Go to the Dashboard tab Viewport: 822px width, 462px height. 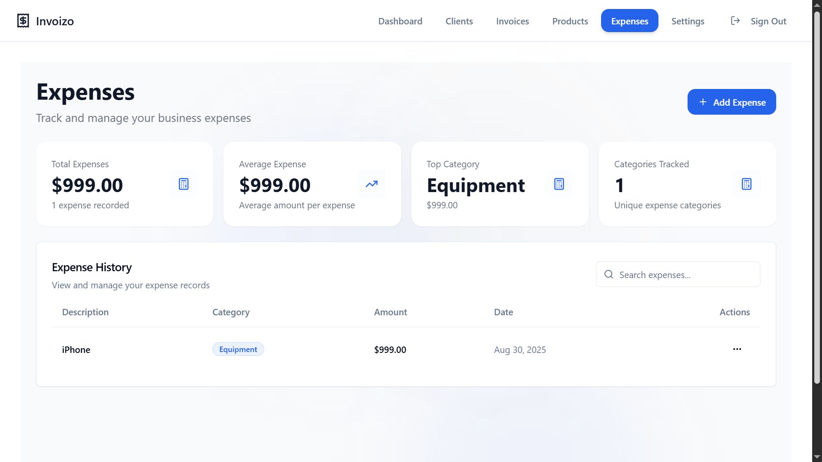[400, 21]
